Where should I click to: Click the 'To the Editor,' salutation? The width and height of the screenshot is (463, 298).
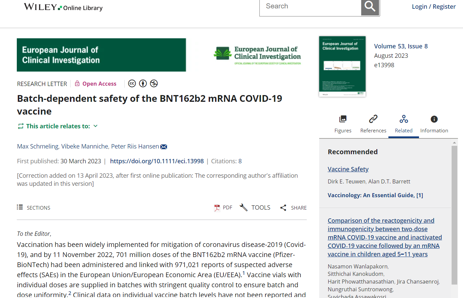pos(34,233)
